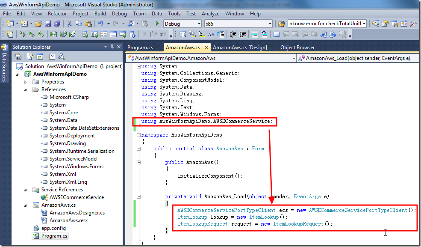421x247 pixels.
Task: Click the Save (floppy disk) toolbar icon
Action: point(48,24)
